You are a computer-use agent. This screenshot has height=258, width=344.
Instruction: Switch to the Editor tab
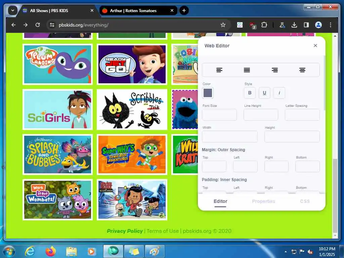220,202
